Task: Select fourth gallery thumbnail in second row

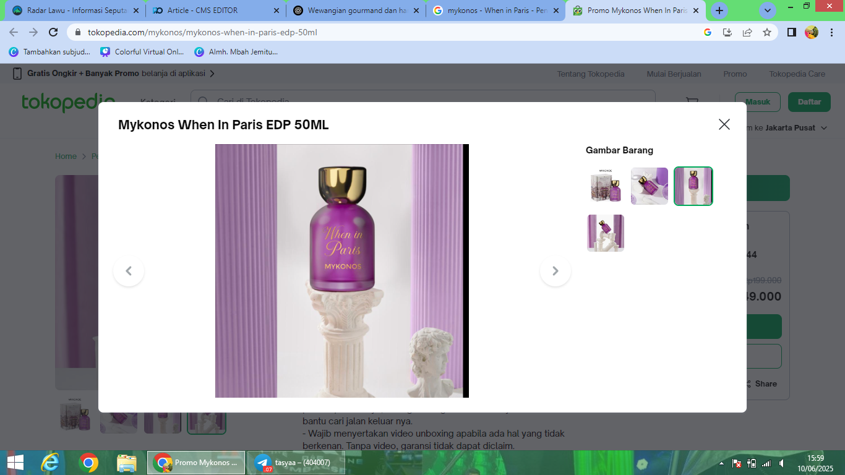Action: (x=606, y=233)
